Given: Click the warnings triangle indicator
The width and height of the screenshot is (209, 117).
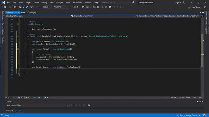Looking at the screenshot, I should [x=27, y=97].
